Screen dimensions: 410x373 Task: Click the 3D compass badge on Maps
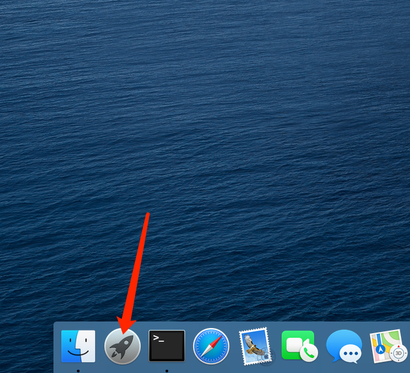coord(398,354)
